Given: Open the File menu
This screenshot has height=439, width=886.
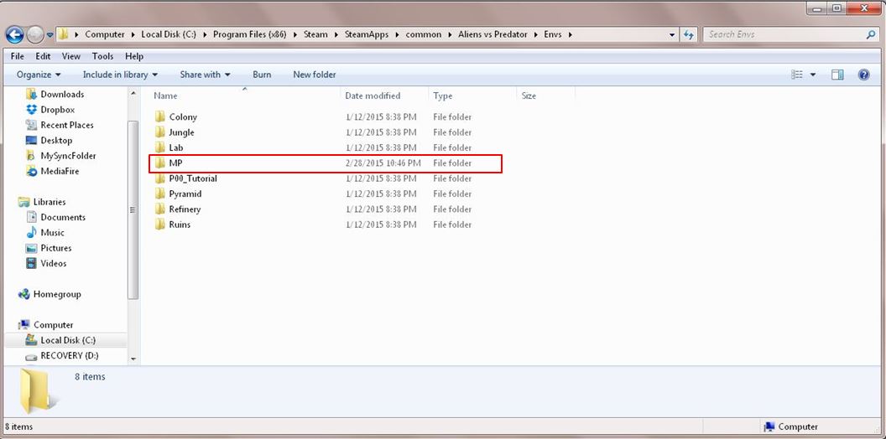Looking at the screenshot, I should (x=18, y=56).
